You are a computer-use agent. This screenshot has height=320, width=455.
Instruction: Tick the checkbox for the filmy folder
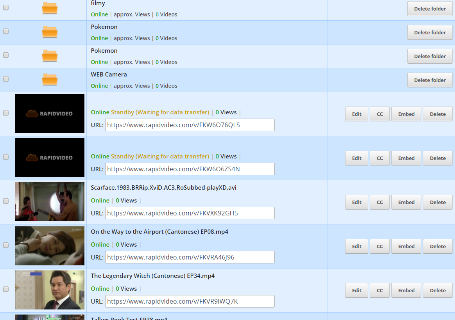pyautogui.click(x=6, y=7)
